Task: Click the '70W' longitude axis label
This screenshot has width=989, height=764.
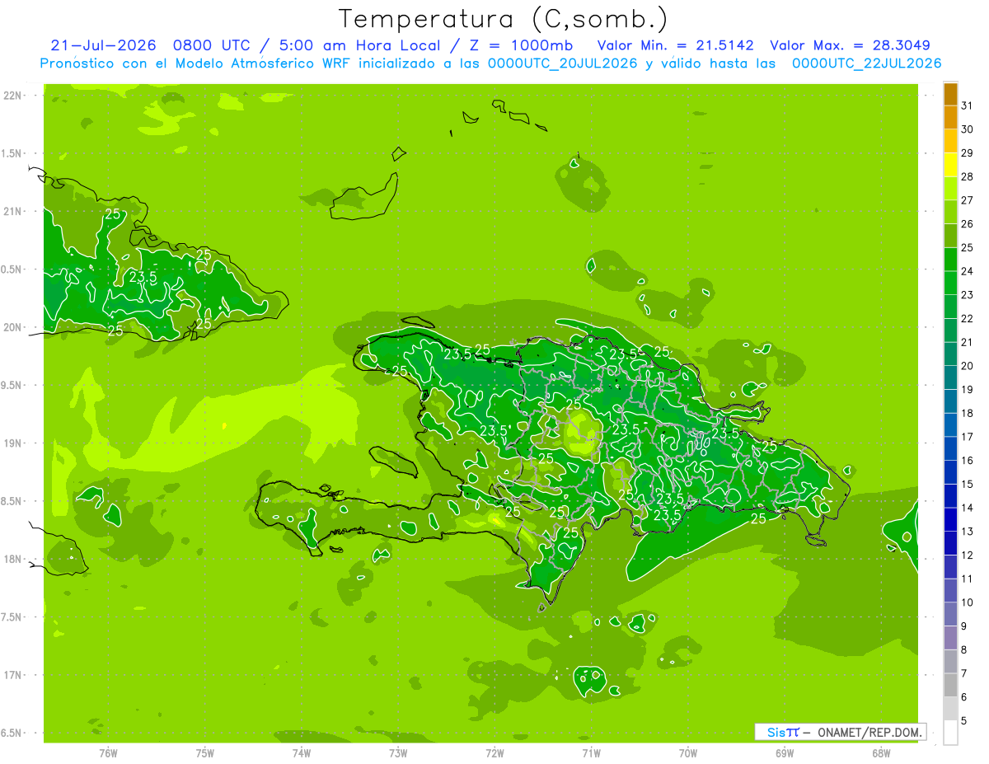Action: pyautogui.click(x=688, y=752)
